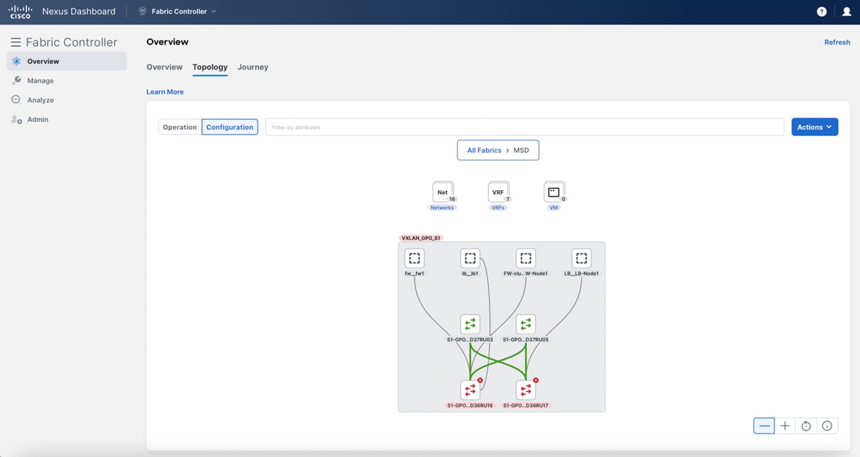The image size is (860, 457).
Task: Select the S1-GPO...D37RU03 switch icon
Action: click(x=470, y=325)
